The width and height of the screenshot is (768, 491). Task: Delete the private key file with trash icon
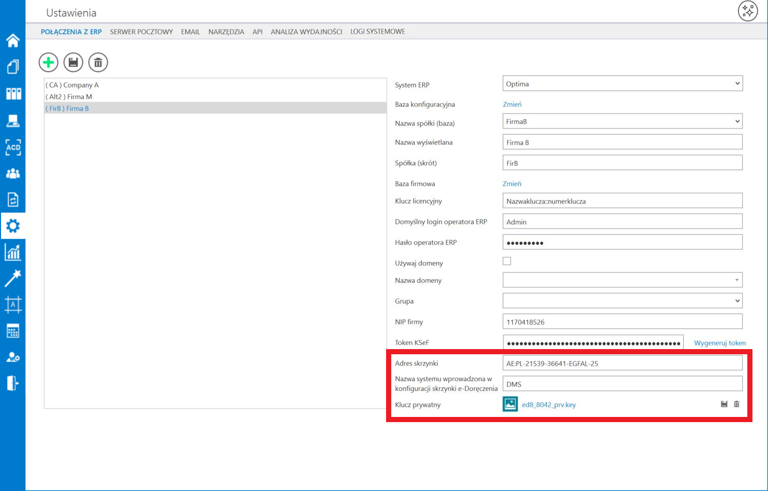[736, 404]
